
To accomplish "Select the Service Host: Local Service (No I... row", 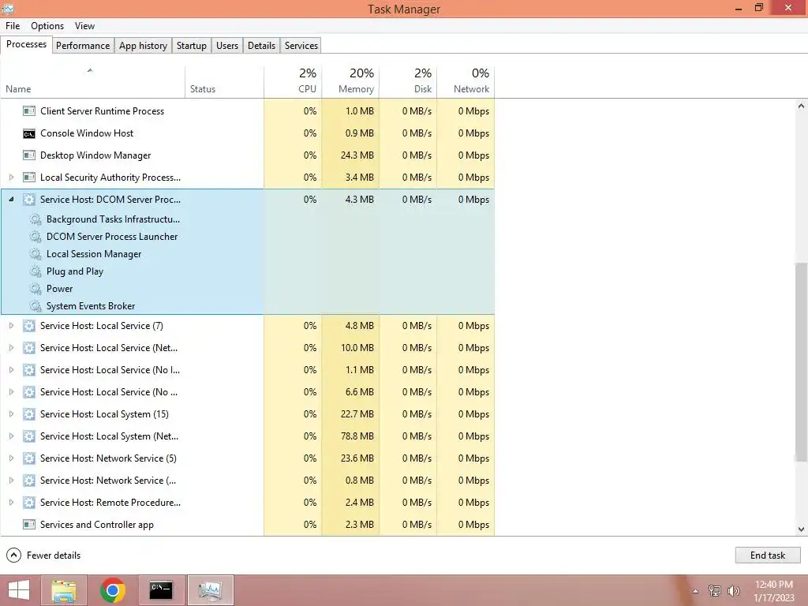I will tap(247, 370).
